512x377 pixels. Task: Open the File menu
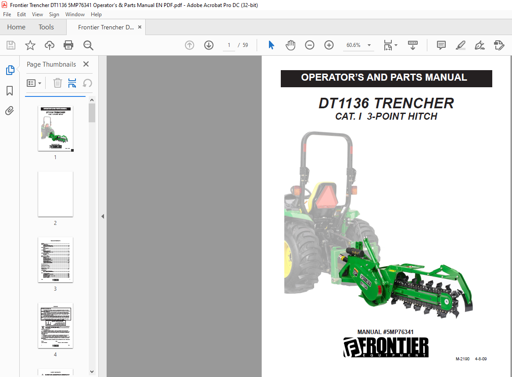pos(7,14)
